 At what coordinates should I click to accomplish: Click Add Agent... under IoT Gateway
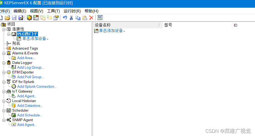coord(27,96)
